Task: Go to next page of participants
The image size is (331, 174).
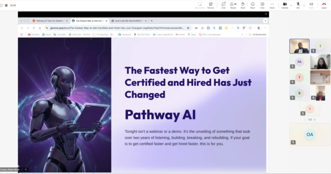Action: [x=314, y=120]
